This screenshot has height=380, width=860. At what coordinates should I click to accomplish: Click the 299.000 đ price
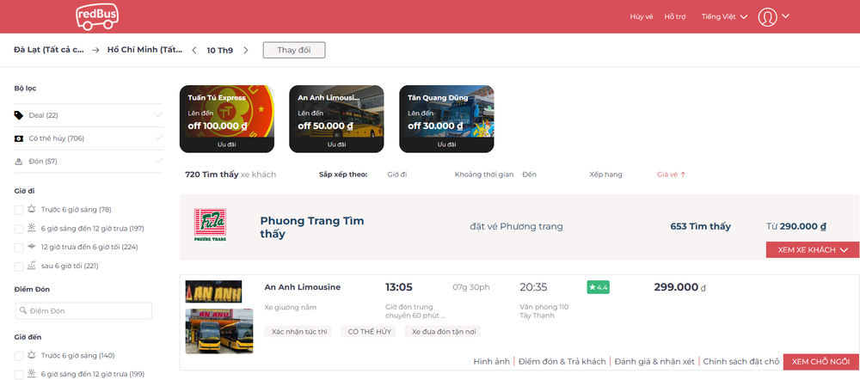[x=679, y=287]
